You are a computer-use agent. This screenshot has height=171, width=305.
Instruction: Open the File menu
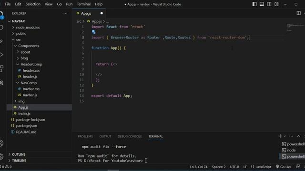click(x=8, y=4)
